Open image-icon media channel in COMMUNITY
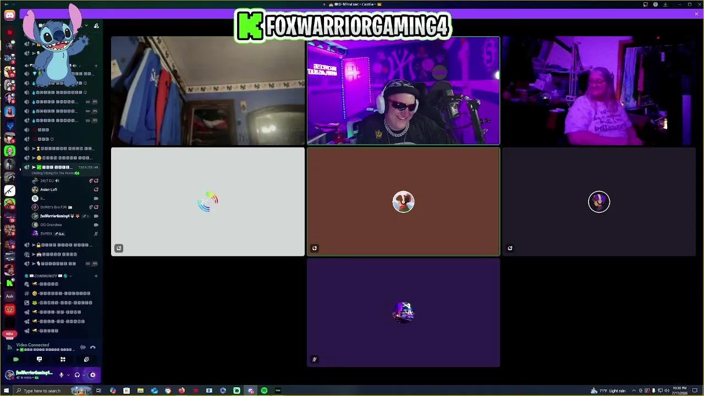 (x=62, y=302)
